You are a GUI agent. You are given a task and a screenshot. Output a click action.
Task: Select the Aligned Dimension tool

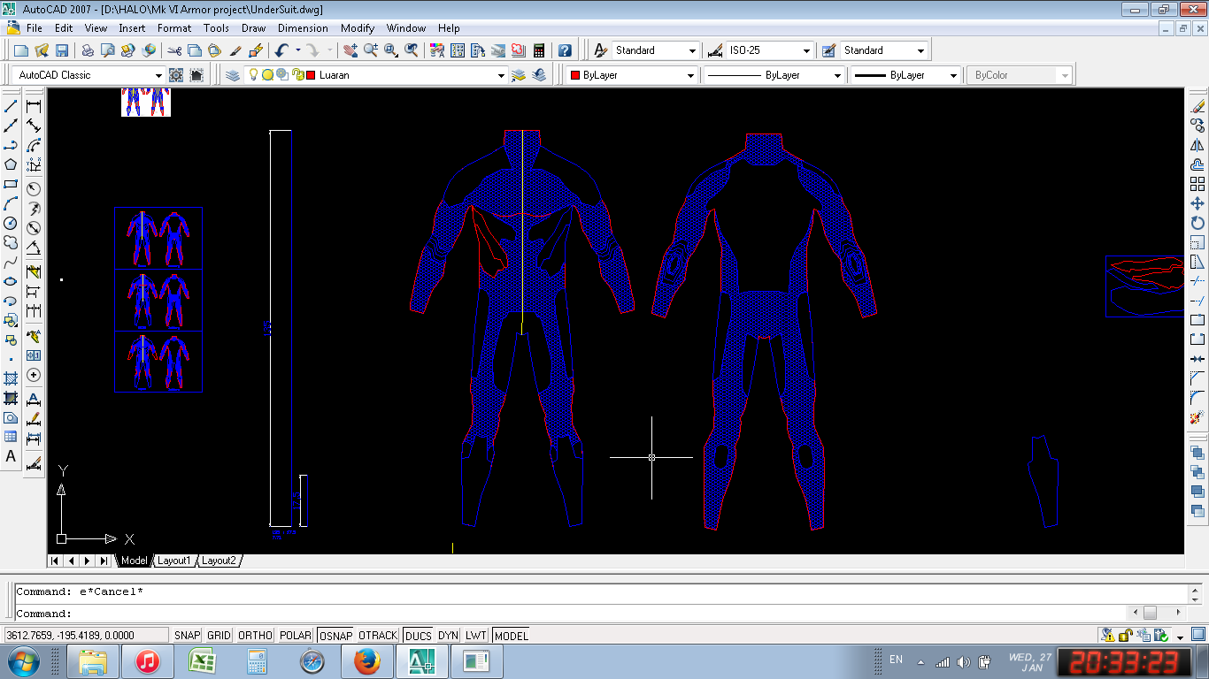pyautogui.click(x=34, y=126)
